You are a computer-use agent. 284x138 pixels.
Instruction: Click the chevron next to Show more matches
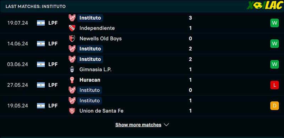pos(166,125)
